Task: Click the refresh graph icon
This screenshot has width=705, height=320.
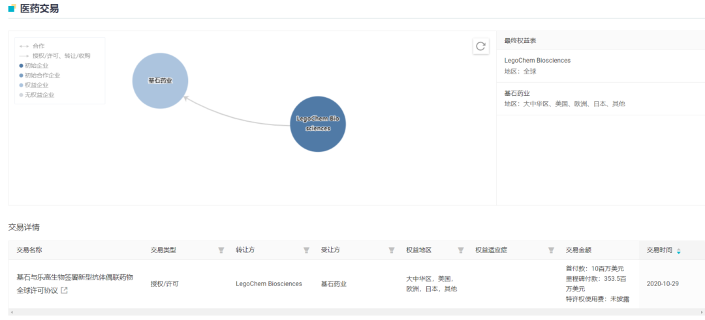Action: coord(480,46)
